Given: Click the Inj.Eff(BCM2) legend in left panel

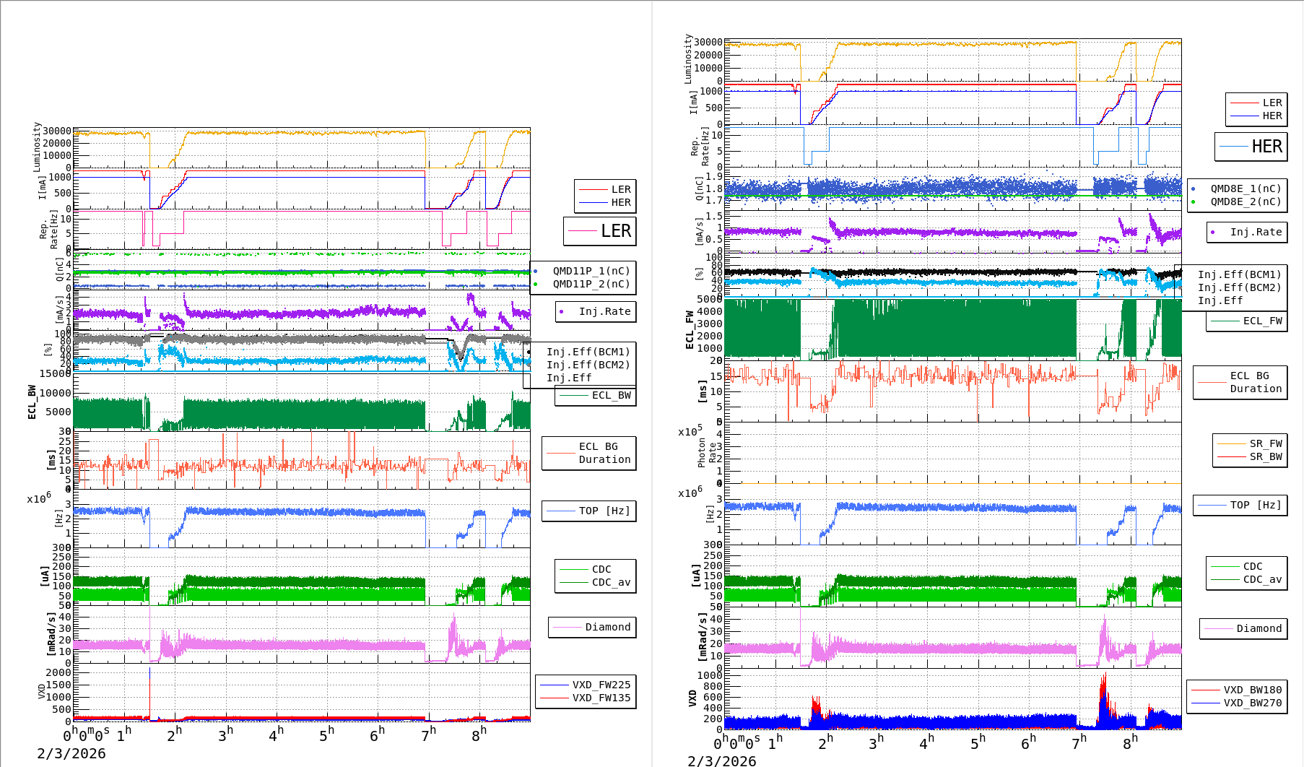Looking at the screenshot, I should coord(588,365).
